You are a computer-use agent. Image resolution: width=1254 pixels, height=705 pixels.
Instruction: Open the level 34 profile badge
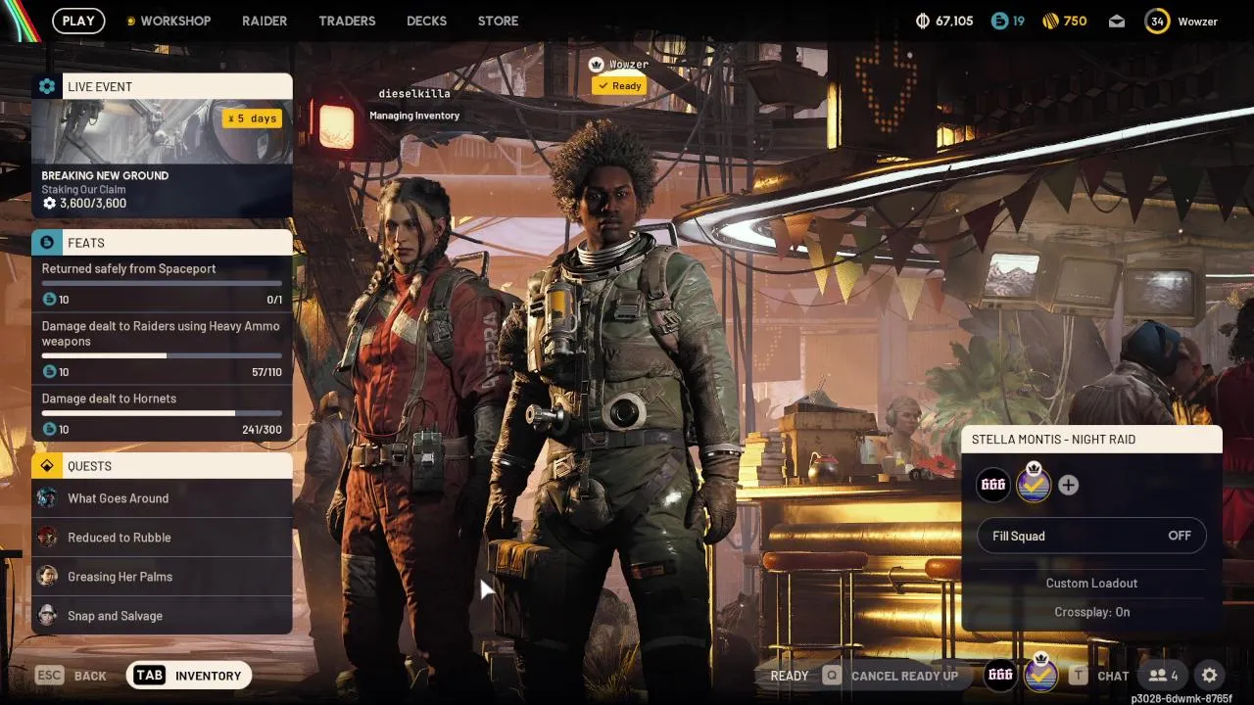[1157, 21]
